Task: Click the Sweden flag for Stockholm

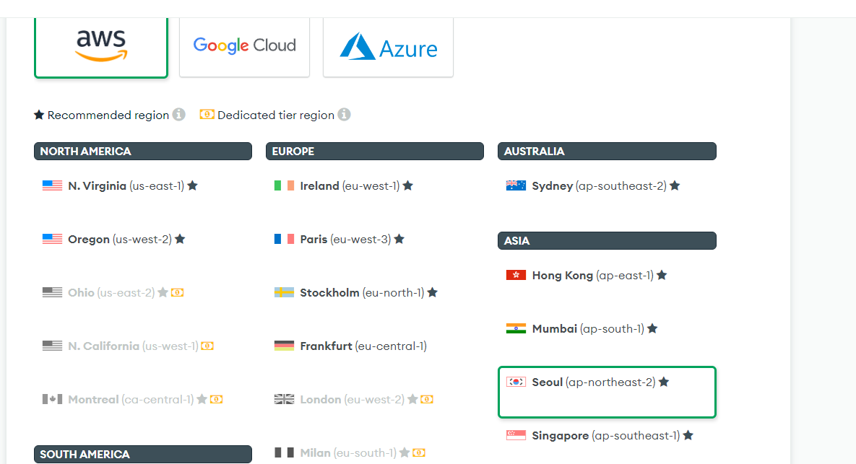Action: (x=284, y=293)
